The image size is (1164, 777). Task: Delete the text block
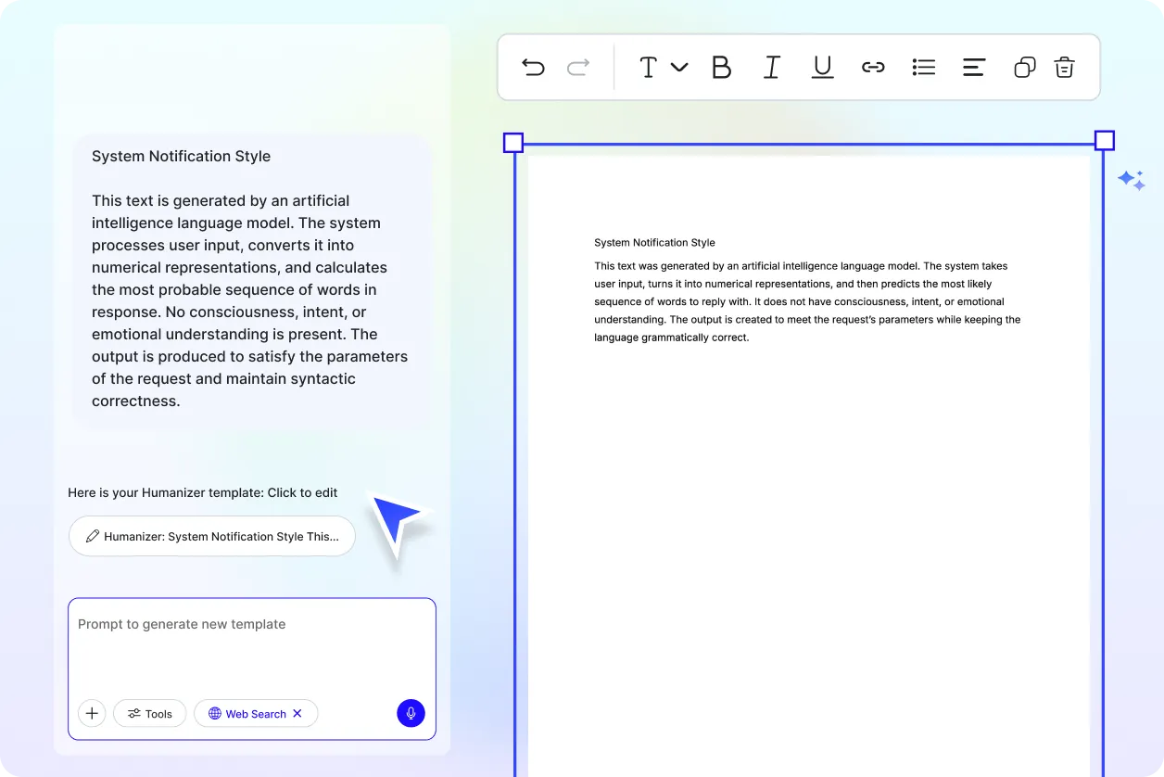point(1064,67)
